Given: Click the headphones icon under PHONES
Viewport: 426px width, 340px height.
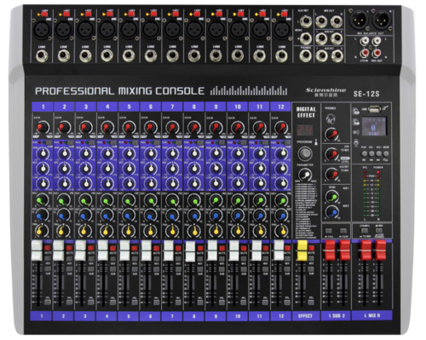Looking at the screenshot, I should click(331, 118).
